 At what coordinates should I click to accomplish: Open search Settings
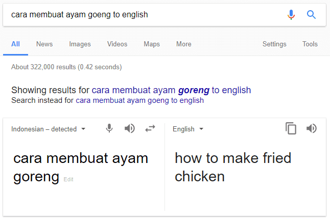coord(274,44)
